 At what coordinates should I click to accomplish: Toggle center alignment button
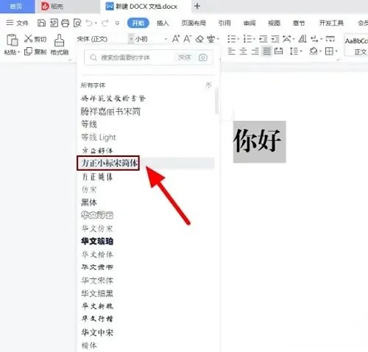click(243, 51)
